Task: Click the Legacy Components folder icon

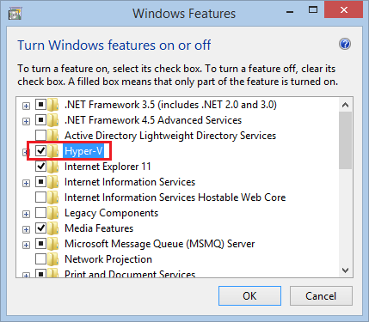Action: pyautogui.click(x=53, y=213)
